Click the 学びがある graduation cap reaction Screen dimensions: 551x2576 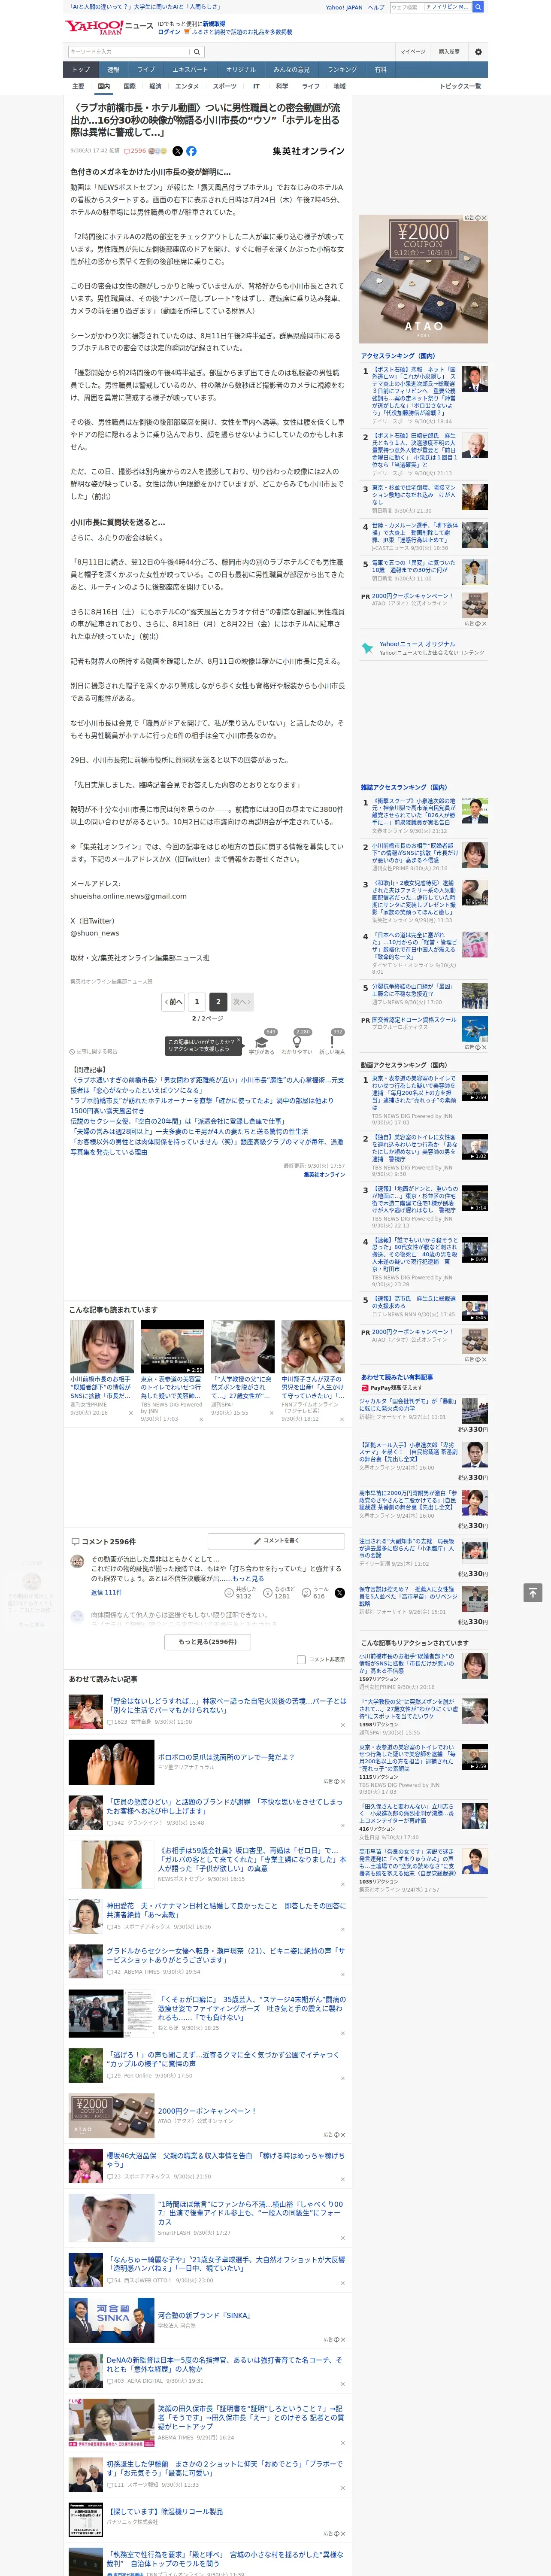pyautogui.click(x=262, y=1042)
